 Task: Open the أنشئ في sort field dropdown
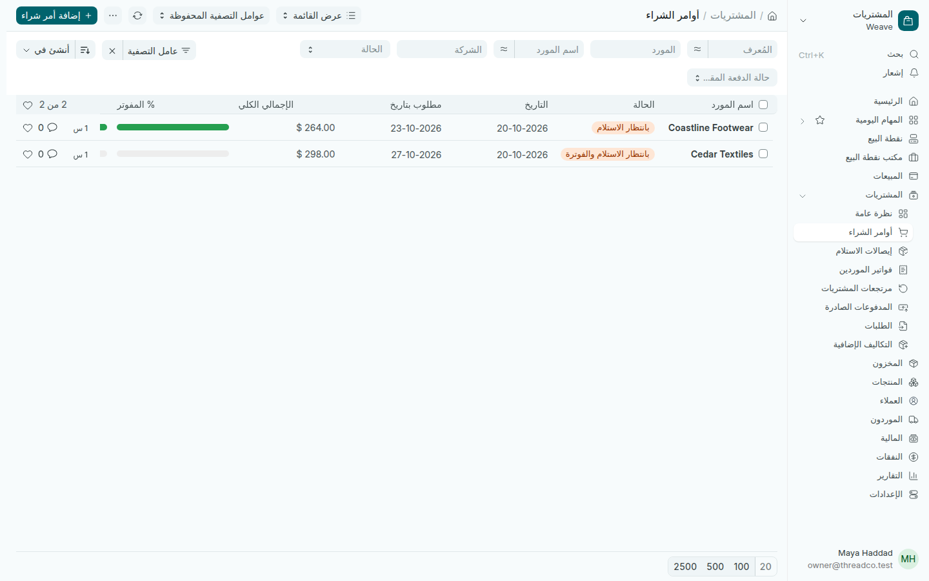coord(46,50)
